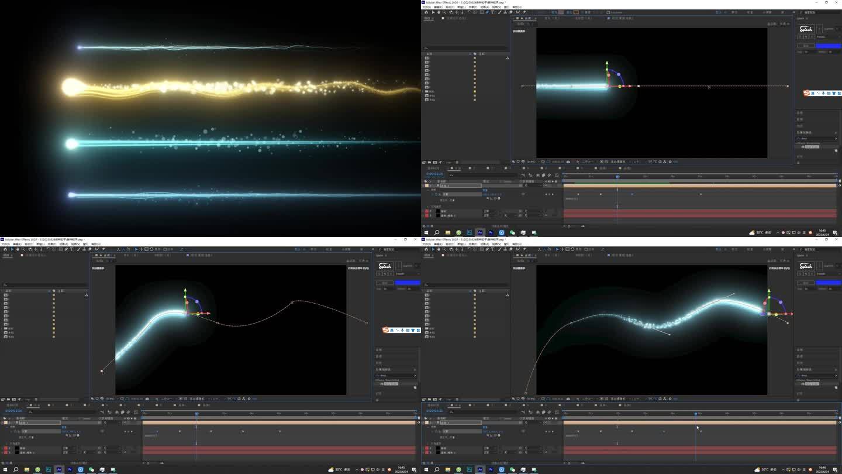Open magnification dropdown in top-right viewer footer
This screenshot has height=474, width=842.
[532, 162]
